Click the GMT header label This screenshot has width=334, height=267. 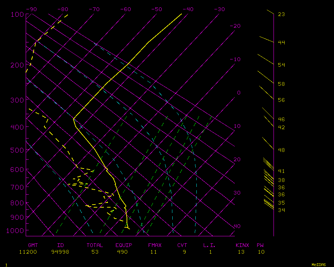click(33, 245)
